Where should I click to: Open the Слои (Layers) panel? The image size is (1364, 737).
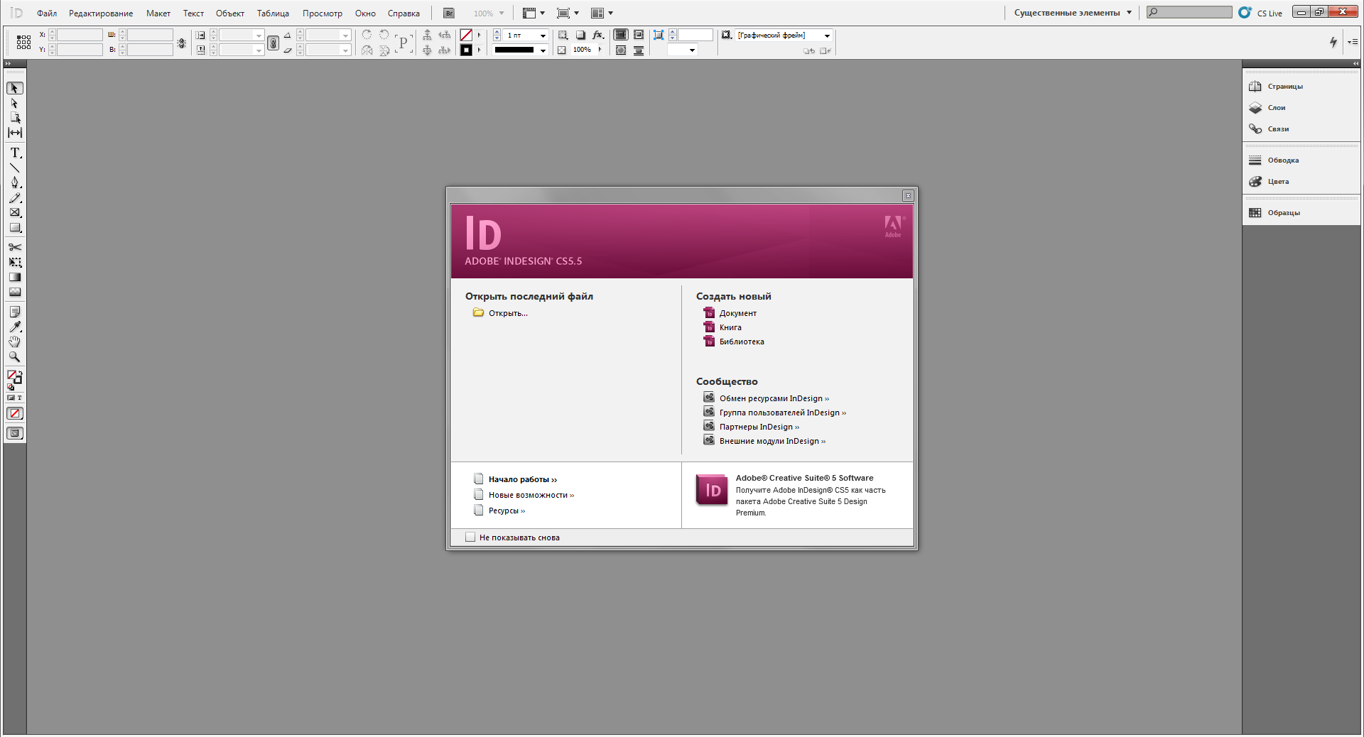[x=1276, y=108]
